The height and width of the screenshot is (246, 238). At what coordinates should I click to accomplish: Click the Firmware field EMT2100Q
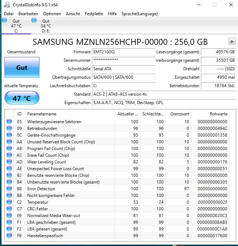(x=123, y=52)
